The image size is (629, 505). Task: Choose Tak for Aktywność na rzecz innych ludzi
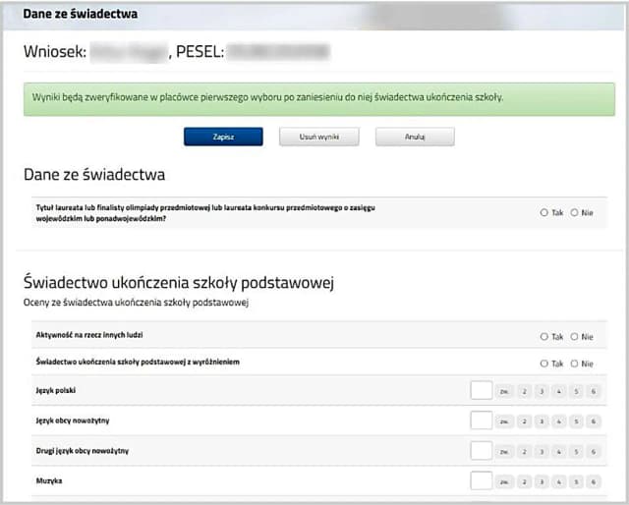click(x=544, y=336)
